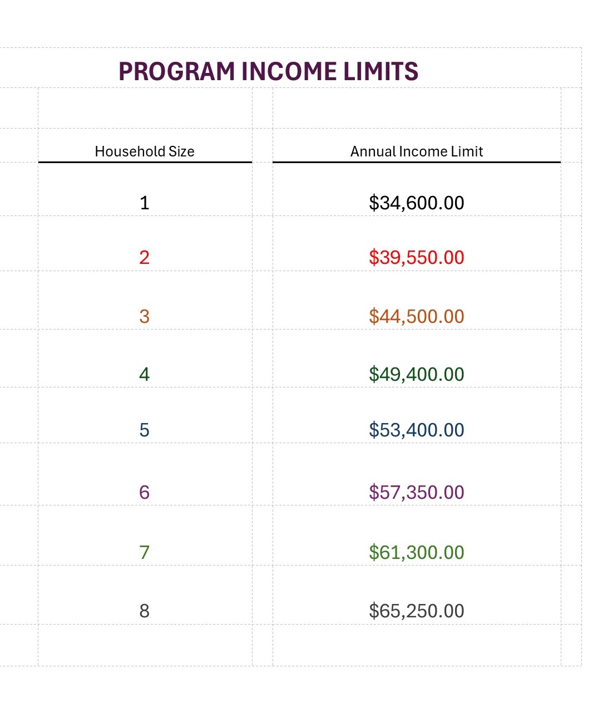Select the $53,400.00 income limit cell
Image resolution: width=603 pixels, height=722 pixels.
click(x=416, y=430)
